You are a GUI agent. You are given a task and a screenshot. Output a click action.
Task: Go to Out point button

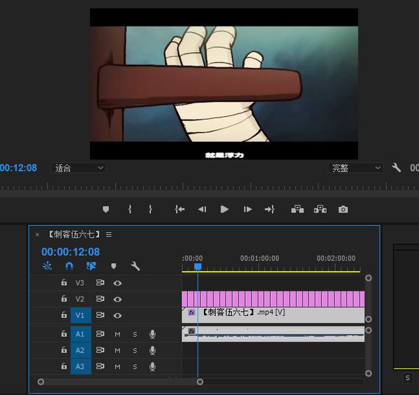point(270,209)
